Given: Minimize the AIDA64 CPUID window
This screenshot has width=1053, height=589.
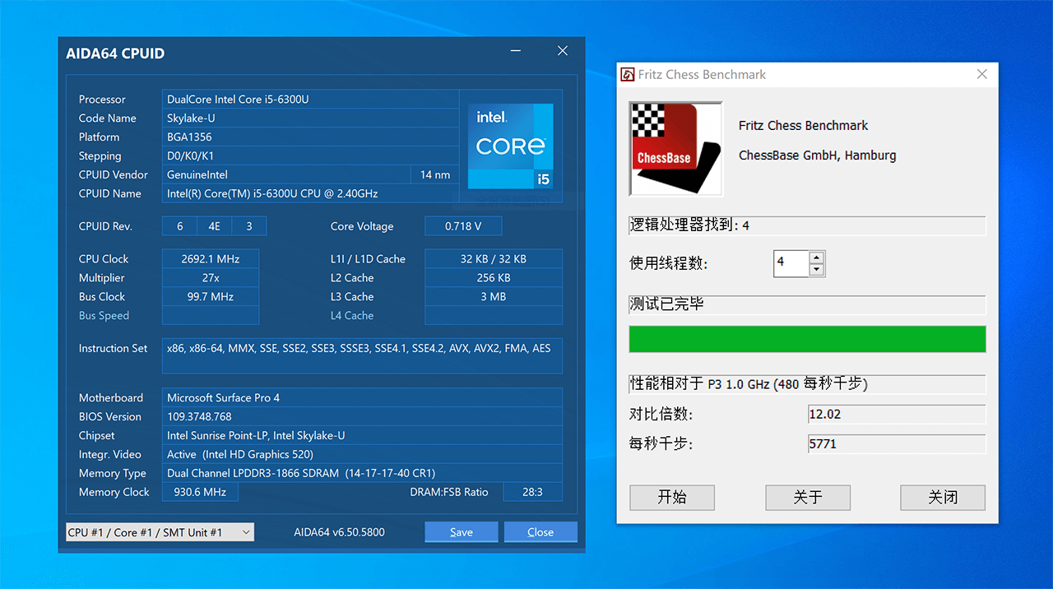Looking at the screenshot, I should [516, 52].
